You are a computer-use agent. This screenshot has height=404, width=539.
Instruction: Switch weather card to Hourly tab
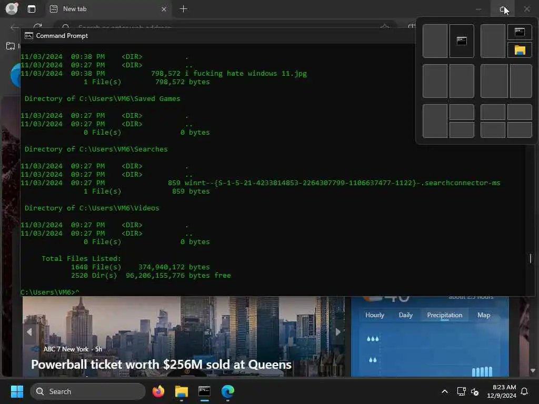pyautogui.click(x=375, y=315)
